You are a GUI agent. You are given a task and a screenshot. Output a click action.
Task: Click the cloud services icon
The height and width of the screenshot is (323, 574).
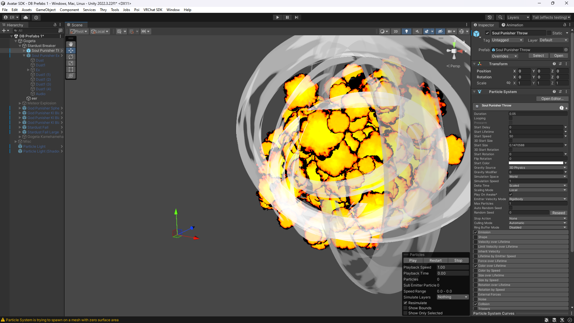coord(26,17)
